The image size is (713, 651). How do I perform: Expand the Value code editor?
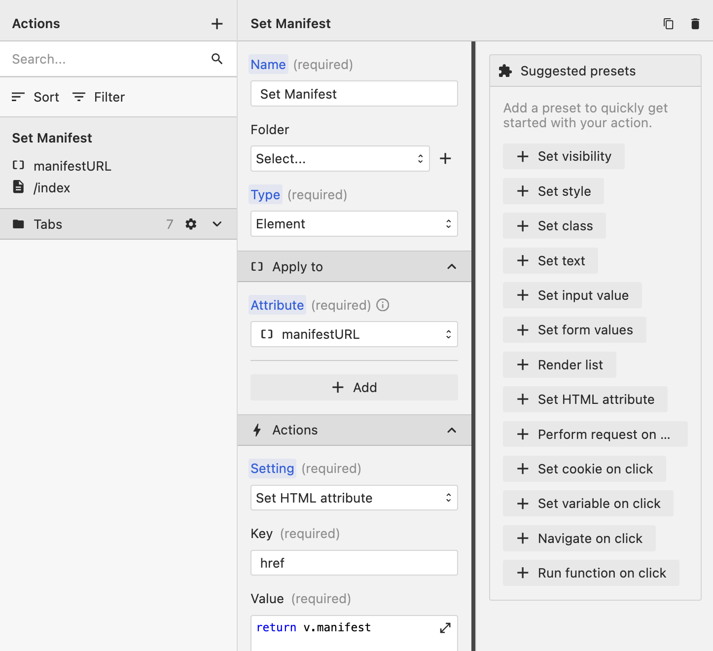[x=445, y=628]
